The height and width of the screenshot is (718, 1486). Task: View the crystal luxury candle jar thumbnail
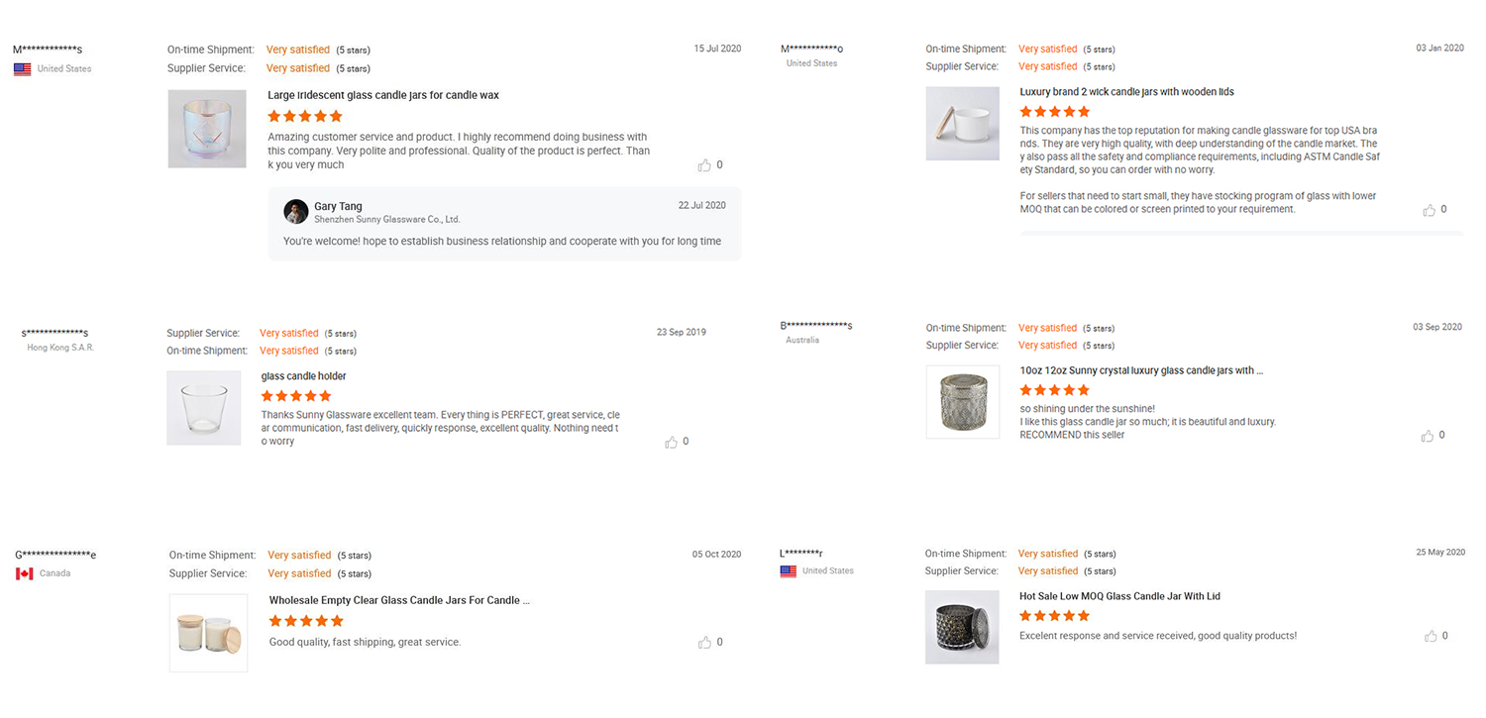pyautogui.click(x=962, y=401)
